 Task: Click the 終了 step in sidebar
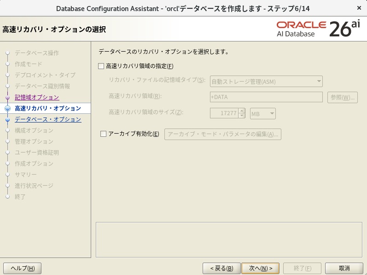20,197
